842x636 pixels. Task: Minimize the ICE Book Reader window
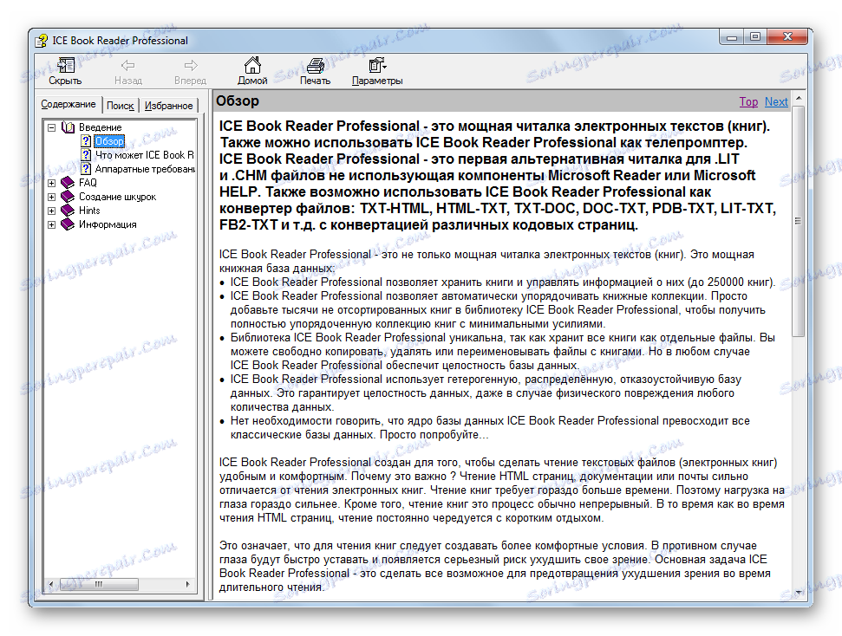(x=731, y=37)
